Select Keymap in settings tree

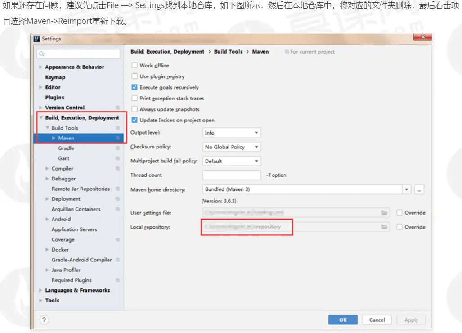coord(55,77)
